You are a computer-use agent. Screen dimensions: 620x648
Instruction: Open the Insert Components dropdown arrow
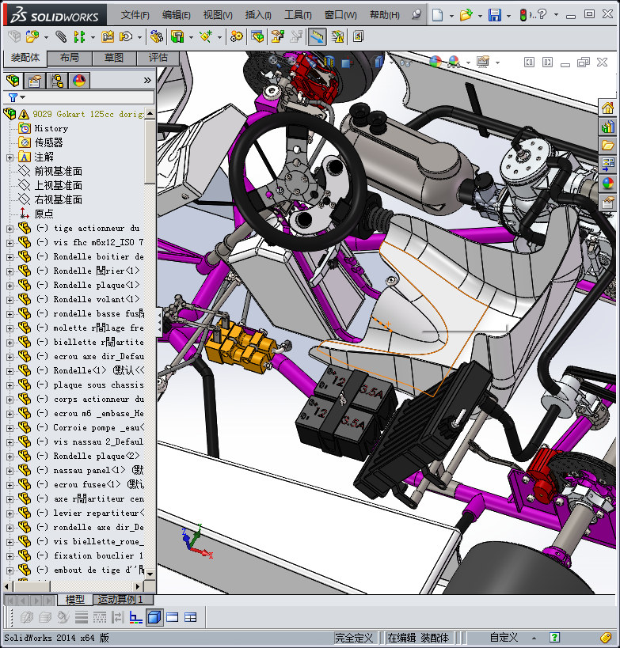(46, 38)
